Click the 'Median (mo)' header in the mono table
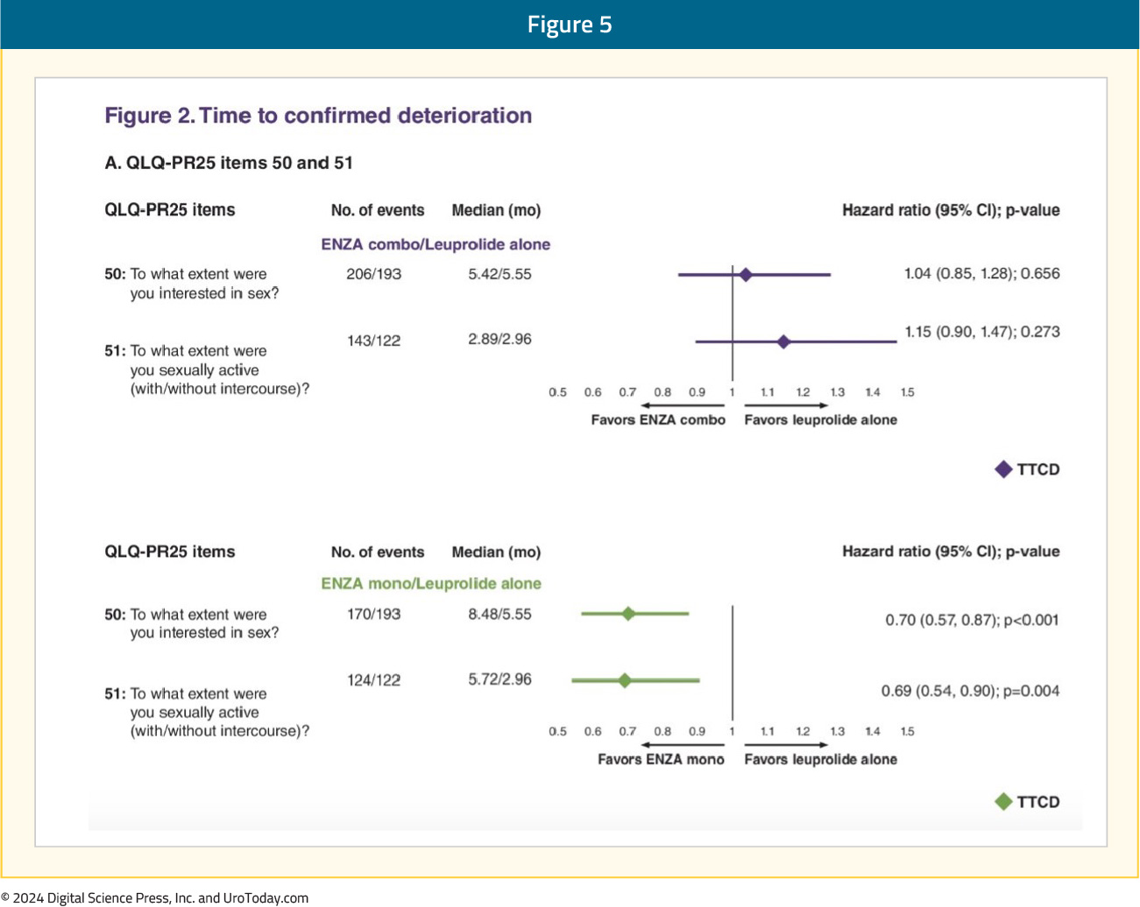Viewport: 1140px width, 907px height. tap(496, 552)
